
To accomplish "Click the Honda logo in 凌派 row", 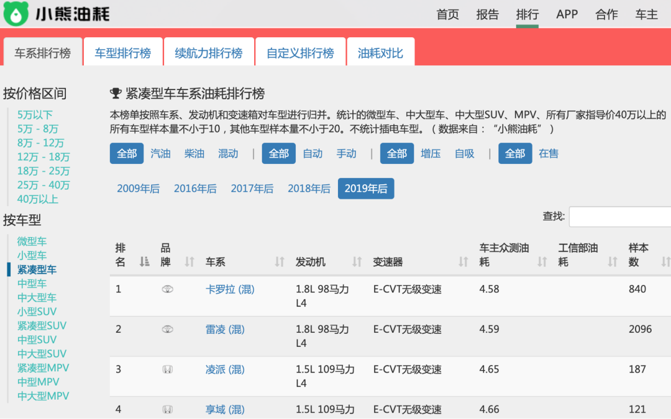I will (x=167, y=369).
